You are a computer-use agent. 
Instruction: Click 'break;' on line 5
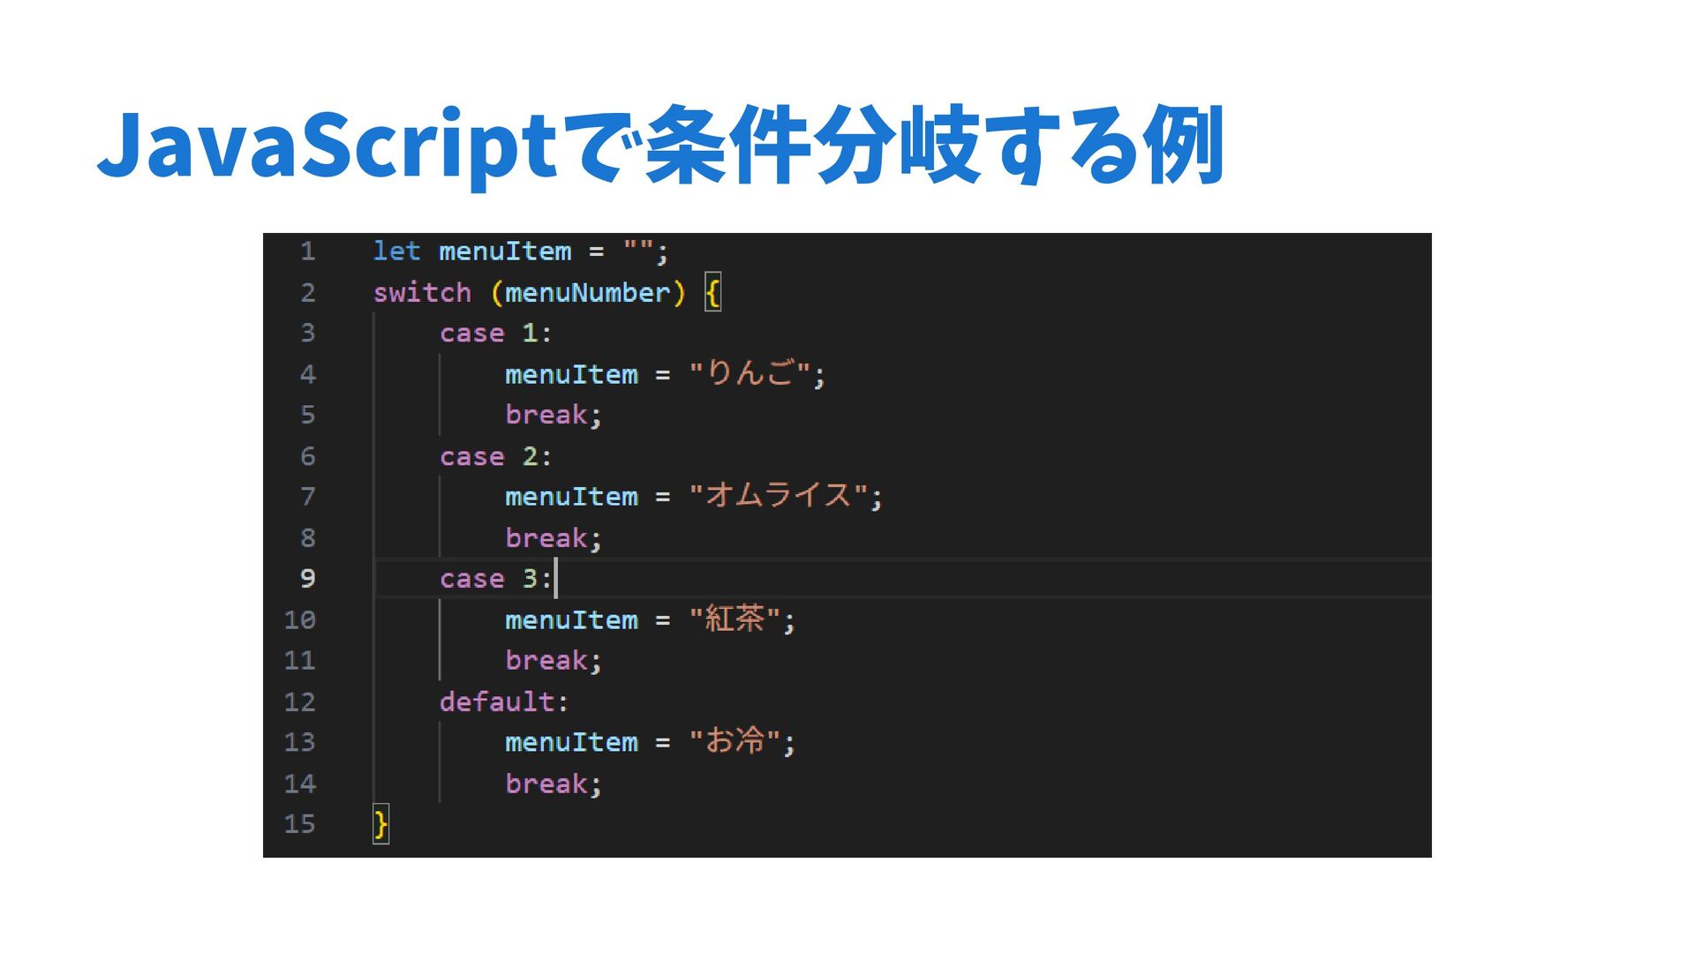553,416
